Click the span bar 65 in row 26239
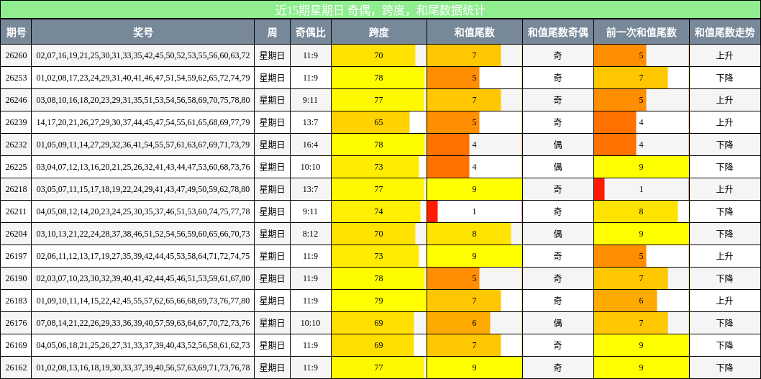Image resolution: width=761 pixels, height=379 pixels. point(370,122)
